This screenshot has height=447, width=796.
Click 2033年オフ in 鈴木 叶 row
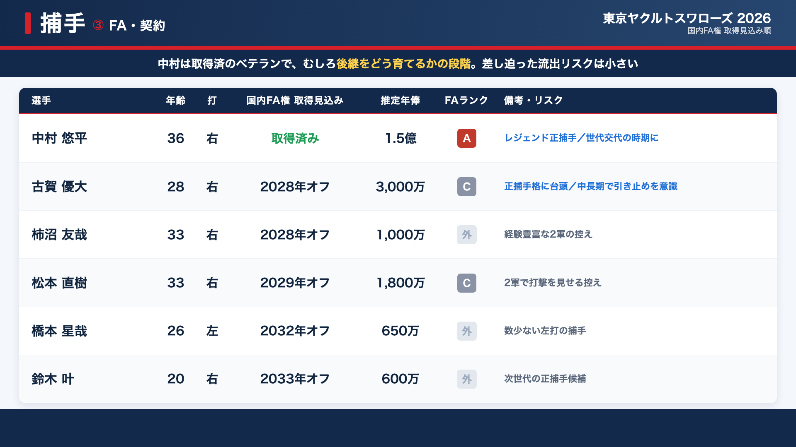(x=295, y=379)
